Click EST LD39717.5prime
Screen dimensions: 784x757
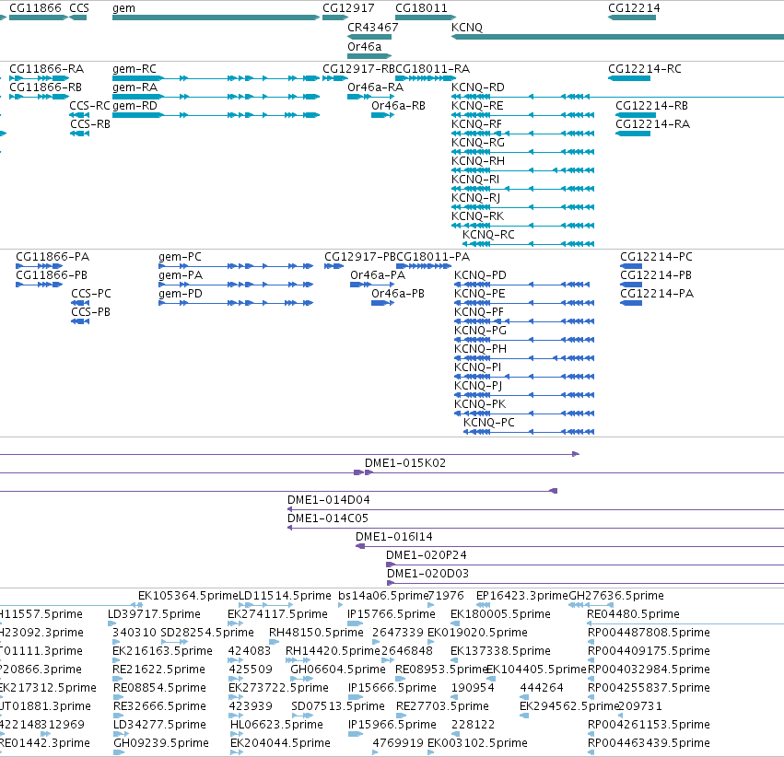coord(154,614)
